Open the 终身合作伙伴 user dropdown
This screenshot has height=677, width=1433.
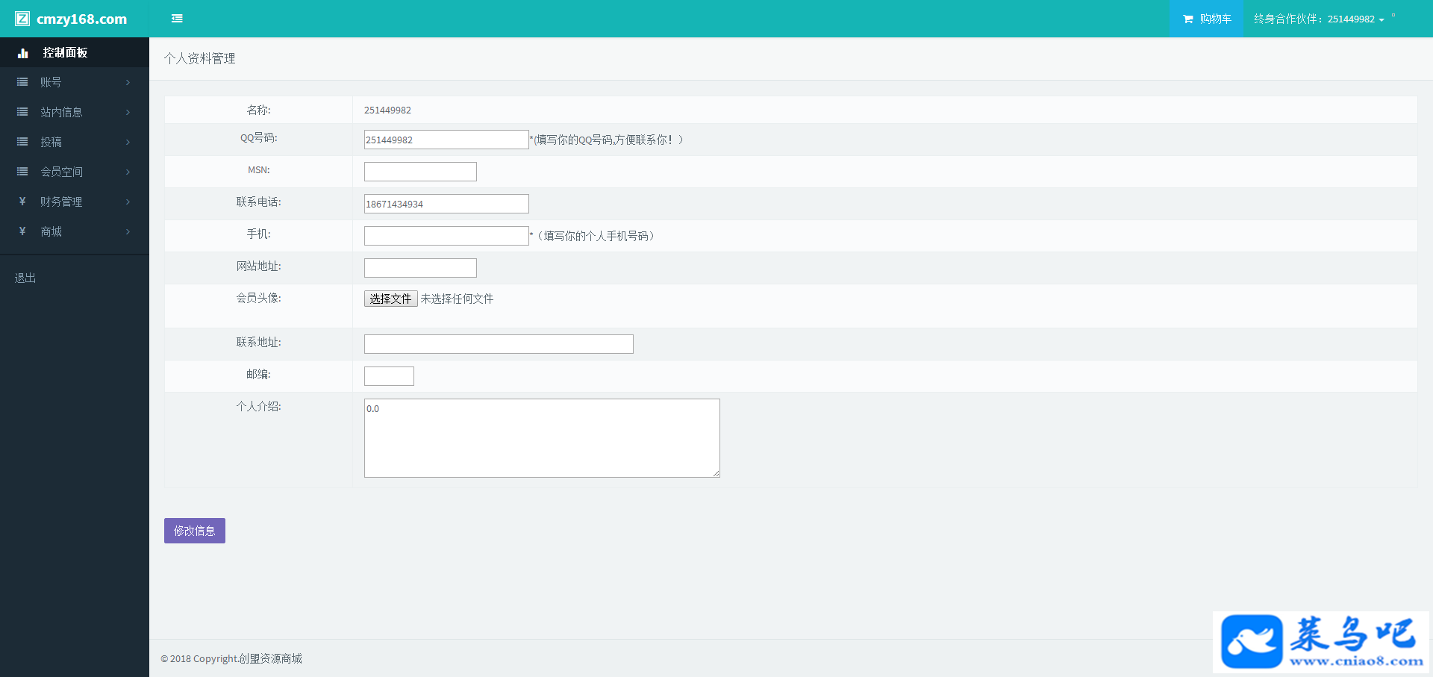[1319, 19]
